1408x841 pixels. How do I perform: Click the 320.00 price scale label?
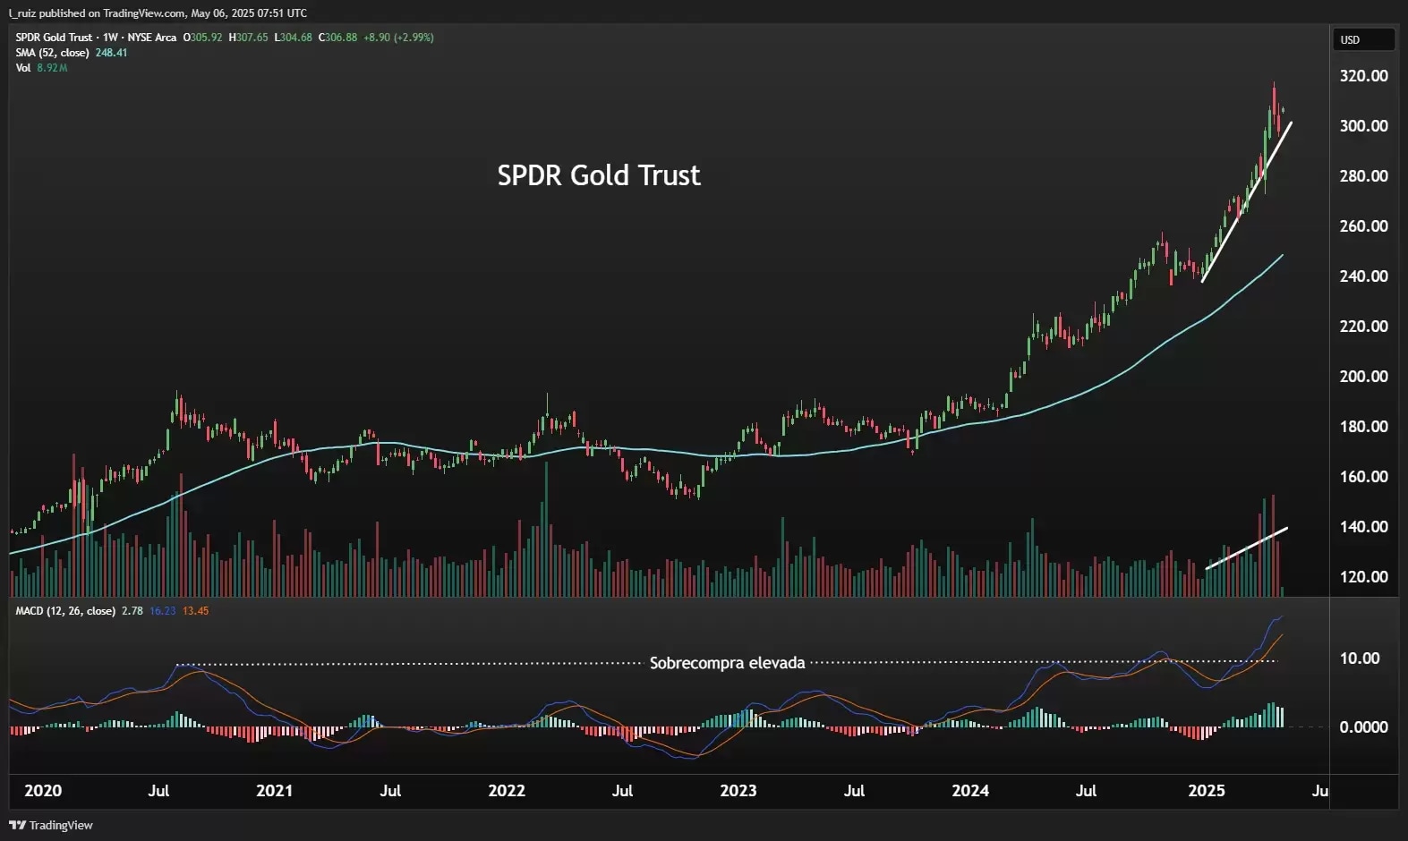pyautogui.click(x=1363, y=76)
